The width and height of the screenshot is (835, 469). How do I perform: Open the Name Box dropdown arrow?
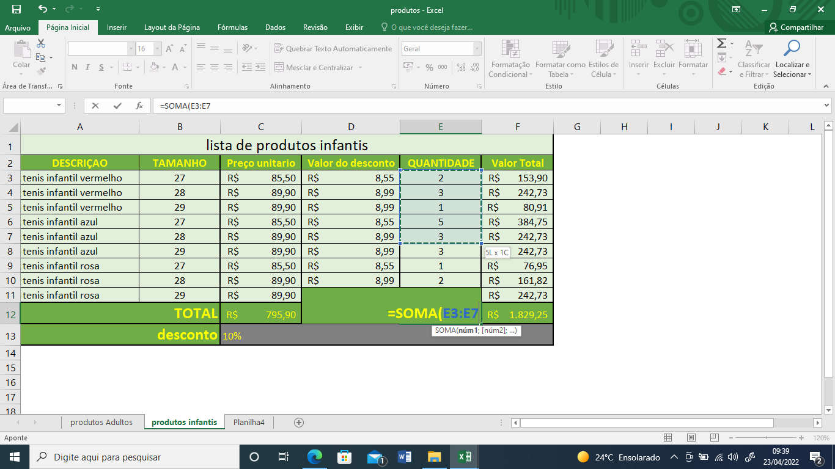59,106
